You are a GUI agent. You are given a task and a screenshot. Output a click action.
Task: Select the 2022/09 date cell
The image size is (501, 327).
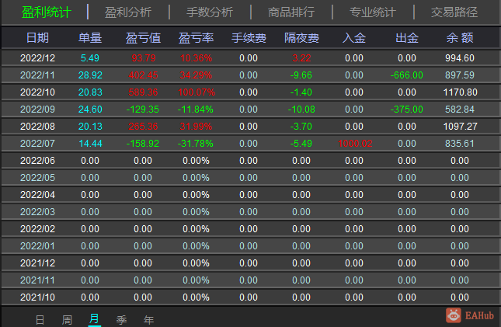37,110
